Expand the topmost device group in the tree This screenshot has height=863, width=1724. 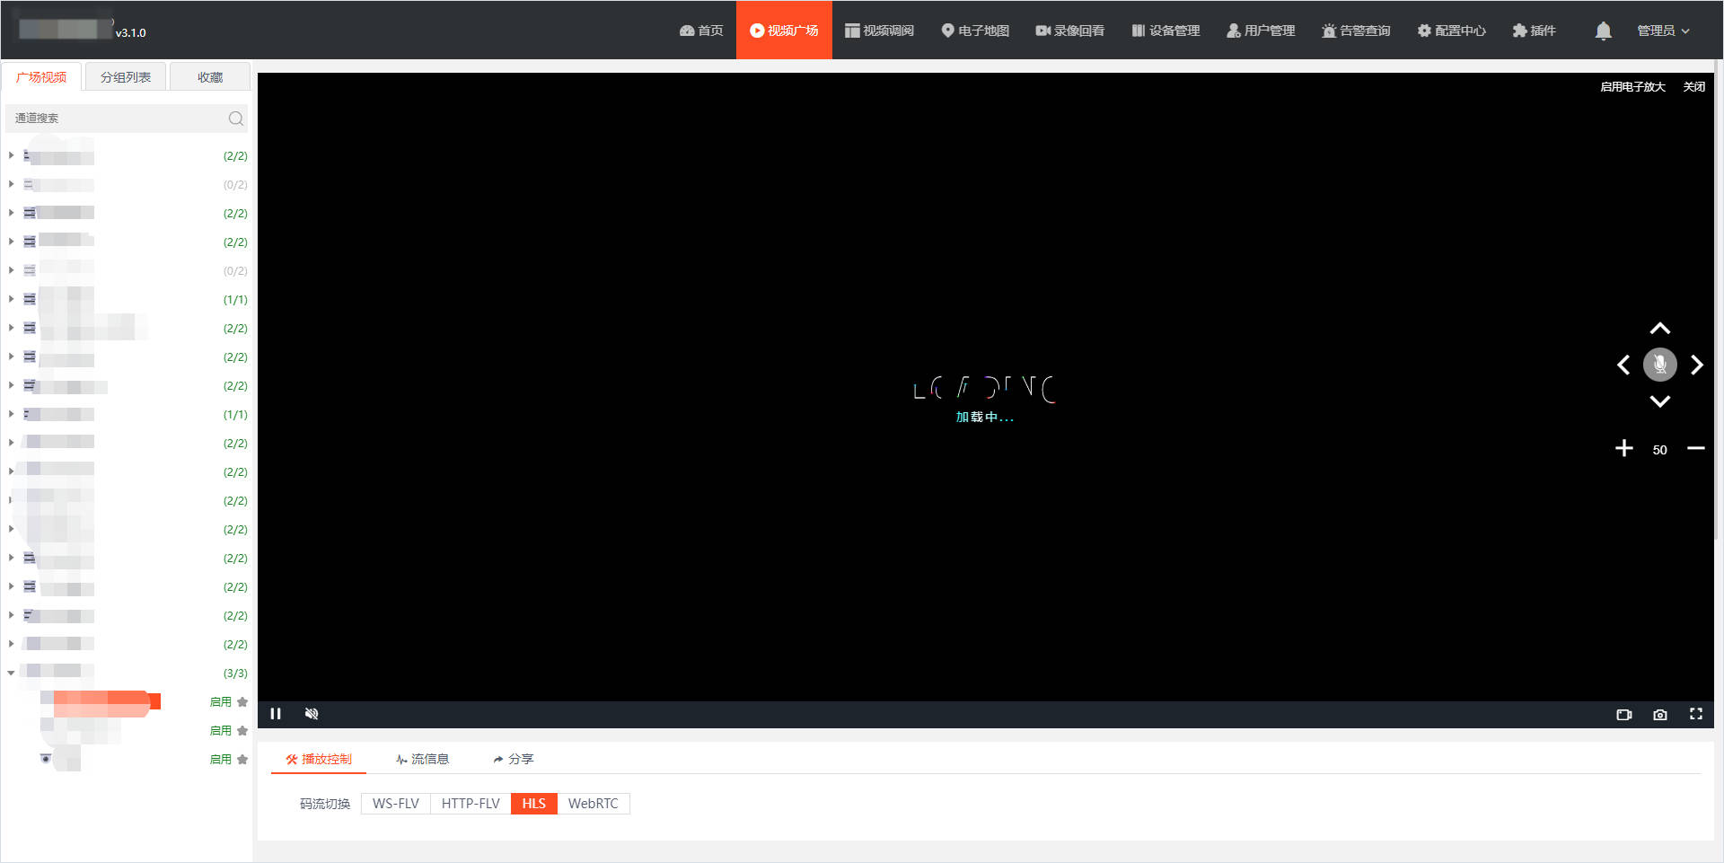[x=11, y=155]
